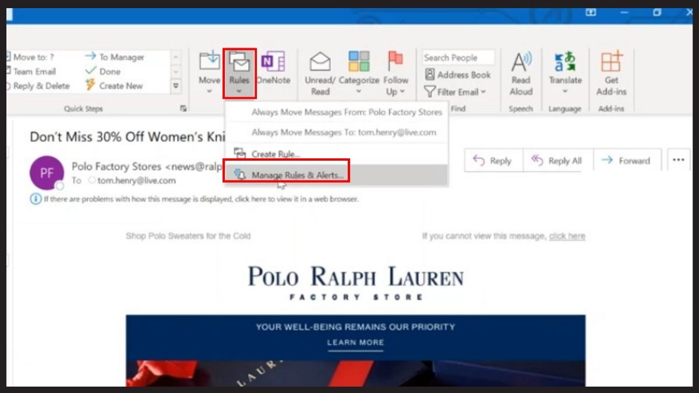Screen dimensions: 699x393
Task: Click the PF sender avatar
Action: (x=47, y=173)
